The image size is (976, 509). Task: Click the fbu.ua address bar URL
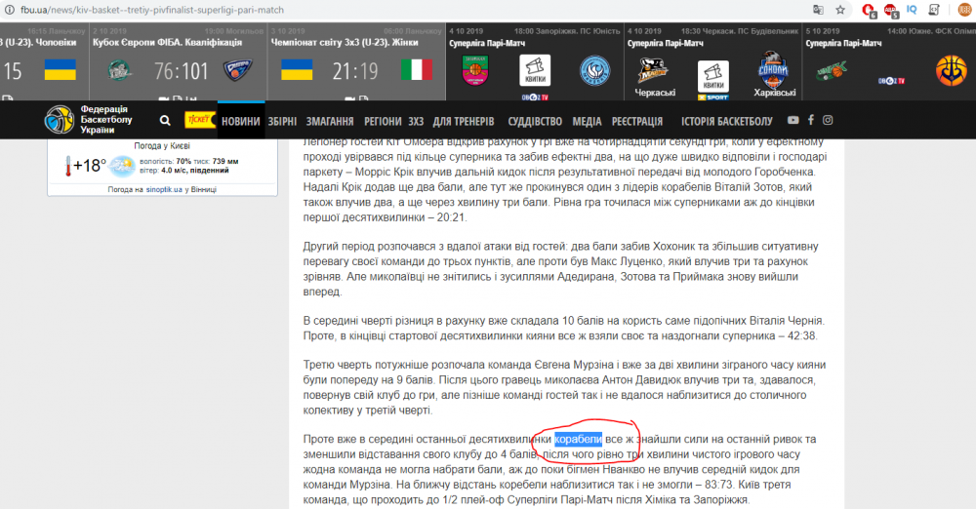pyautogui.click(x=146, y=9)
